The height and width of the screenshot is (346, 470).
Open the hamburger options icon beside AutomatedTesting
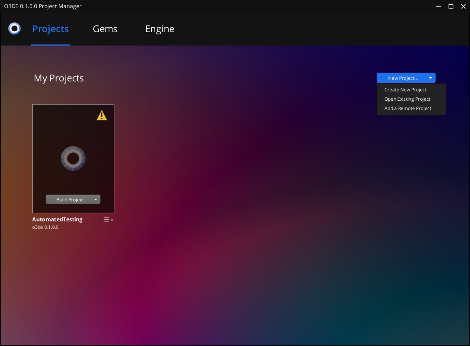click(x=106, y=219)
